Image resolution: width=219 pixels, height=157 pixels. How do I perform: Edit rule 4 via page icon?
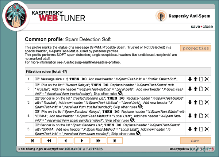pyautogui.click(x=201, y=116)
